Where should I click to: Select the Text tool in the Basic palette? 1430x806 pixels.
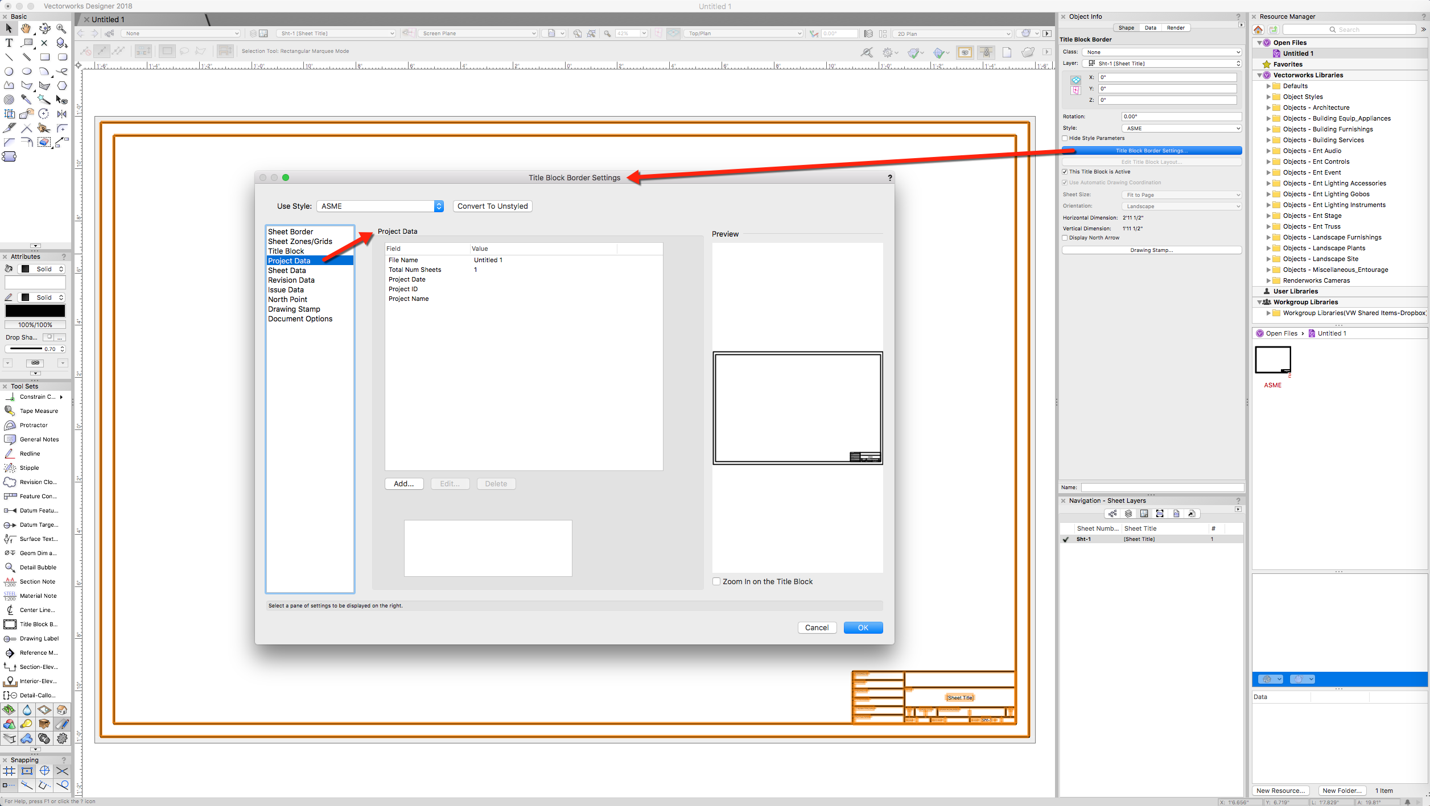[x=9, y=43]
